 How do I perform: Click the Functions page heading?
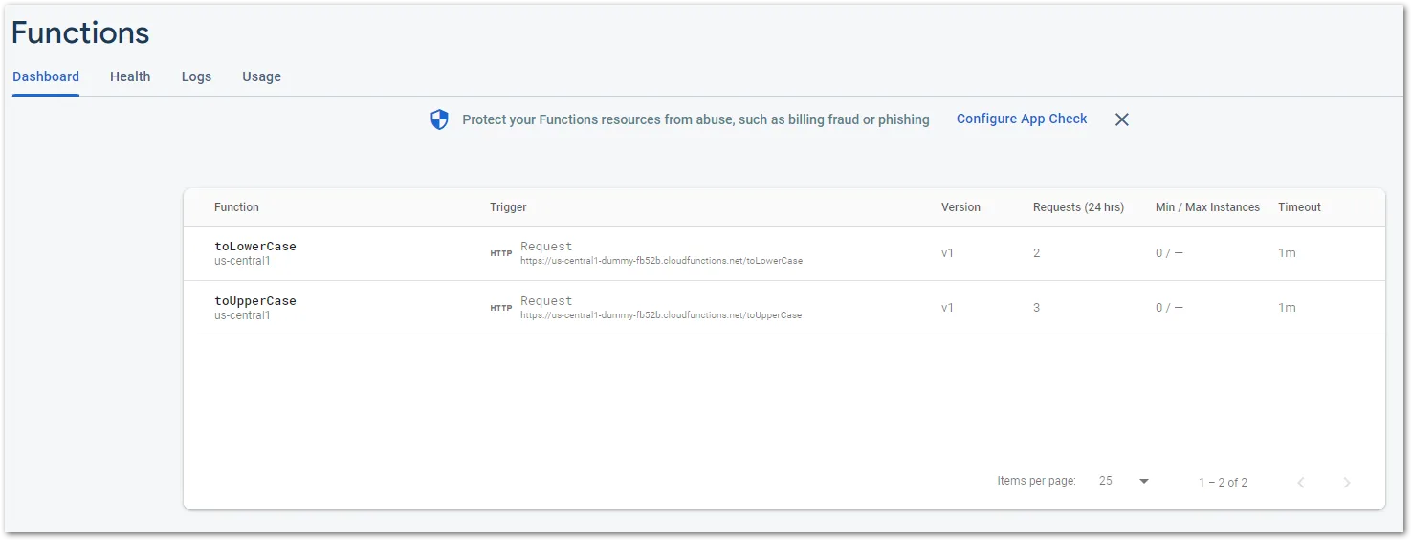[80, 33]
